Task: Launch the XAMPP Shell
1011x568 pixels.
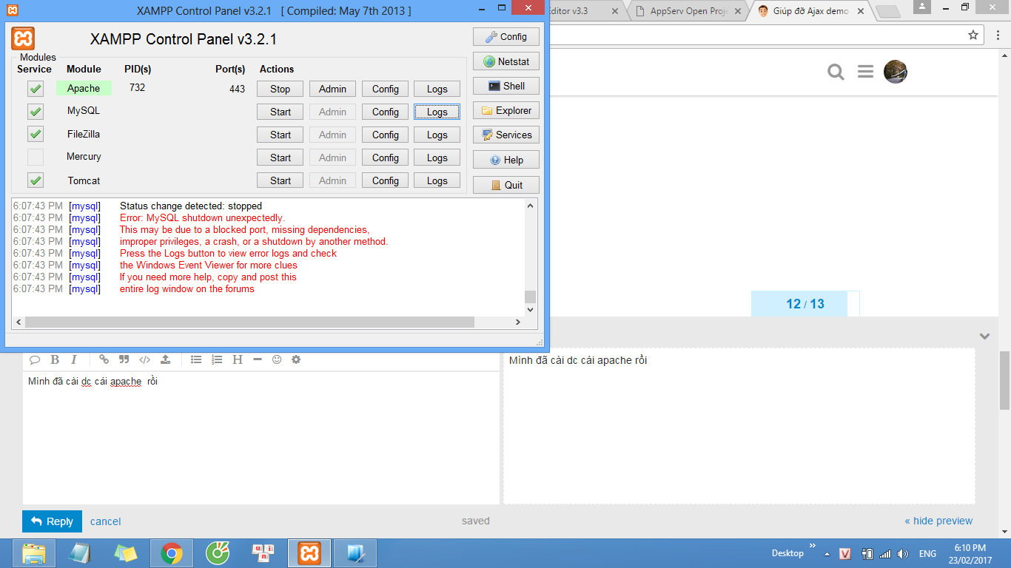Action: [506, 86]
